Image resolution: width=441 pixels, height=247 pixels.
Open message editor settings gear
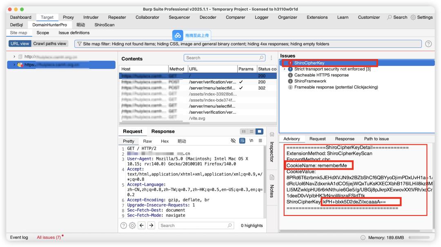(132, 226)
